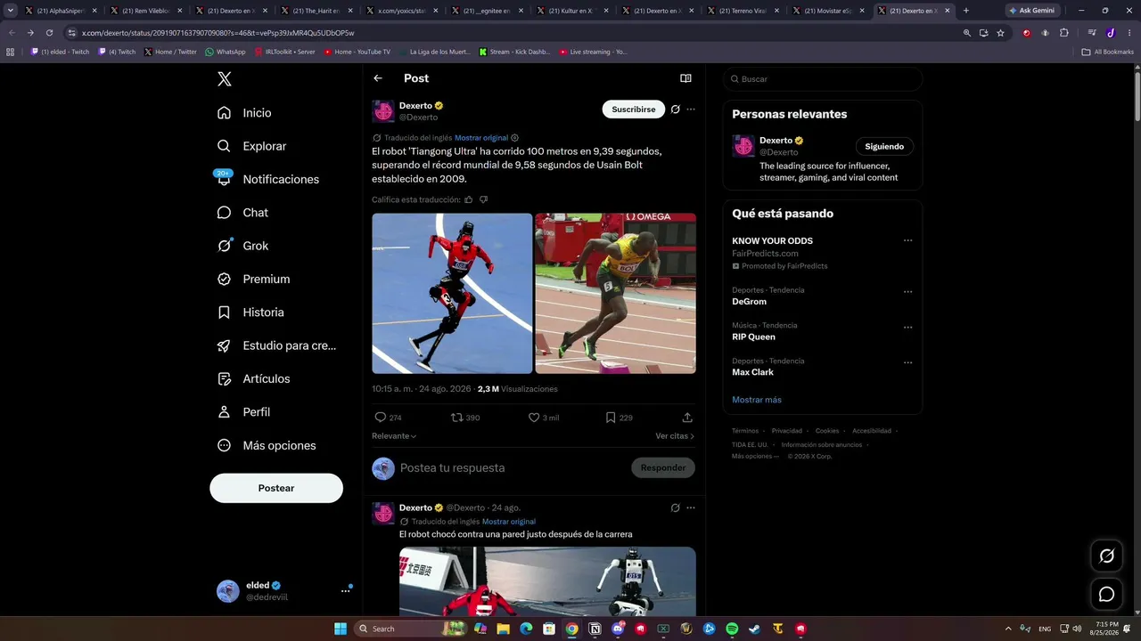Click the Responder button
The image size is (1141, 641).
coord(663,467)
